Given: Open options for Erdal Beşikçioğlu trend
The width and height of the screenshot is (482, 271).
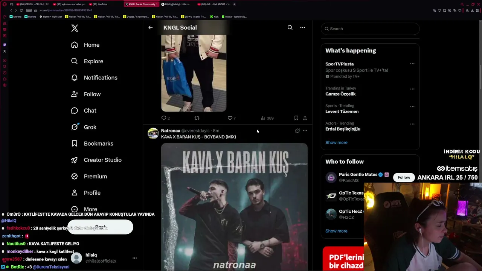Looking at the screenshot, I should click(412, 124).
